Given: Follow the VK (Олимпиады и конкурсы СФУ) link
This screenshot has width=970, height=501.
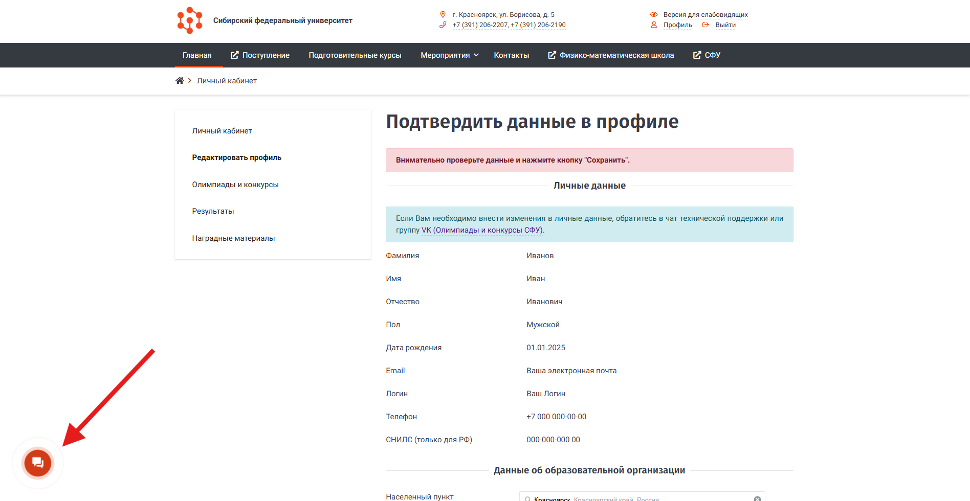Looking at the screenshot, I should point(482,230).
